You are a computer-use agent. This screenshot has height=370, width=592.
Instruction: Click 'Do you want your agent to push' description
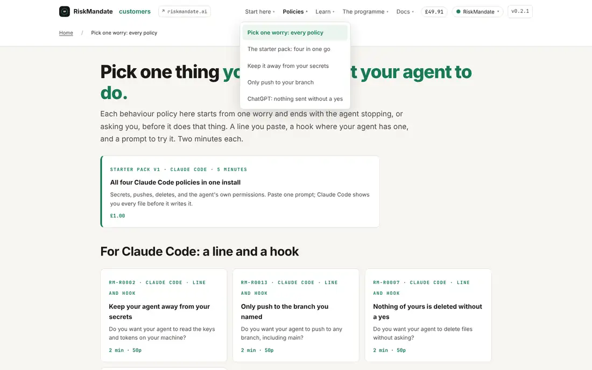(292, 333)
